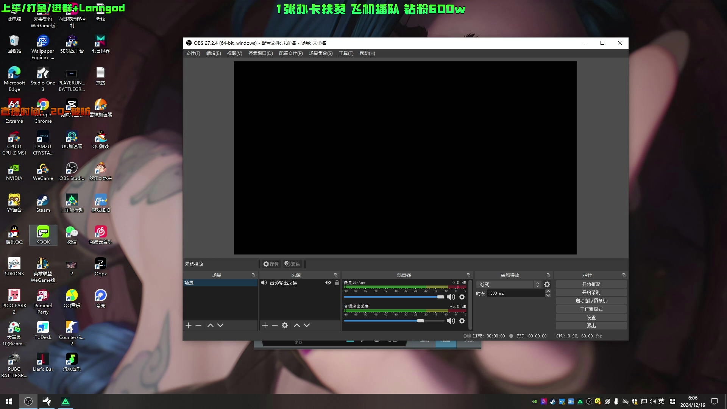This screenshot has height=409, width=727.
Task: Click 启动虚拟摄像机 button
Action: pyautogui.click(x=591, y=301)
